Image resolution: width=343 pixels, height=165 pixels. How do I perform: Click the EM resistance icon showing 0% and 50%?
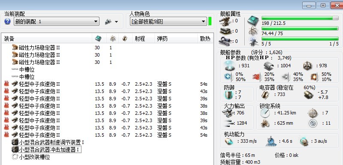pos(229,77)
